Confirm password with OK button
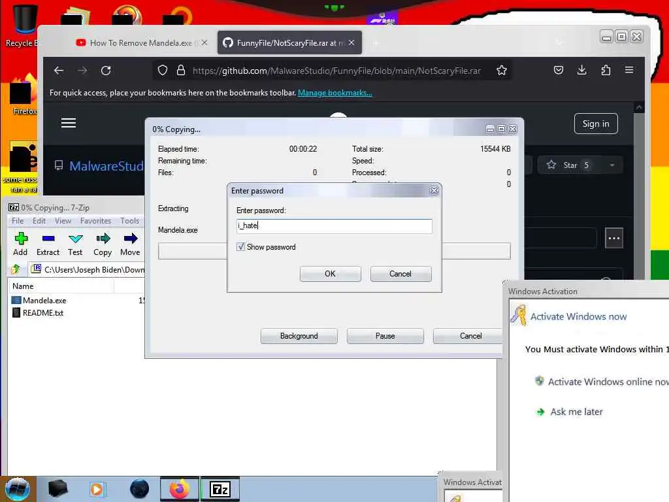The image size is (669, 502). click(330, 274)
